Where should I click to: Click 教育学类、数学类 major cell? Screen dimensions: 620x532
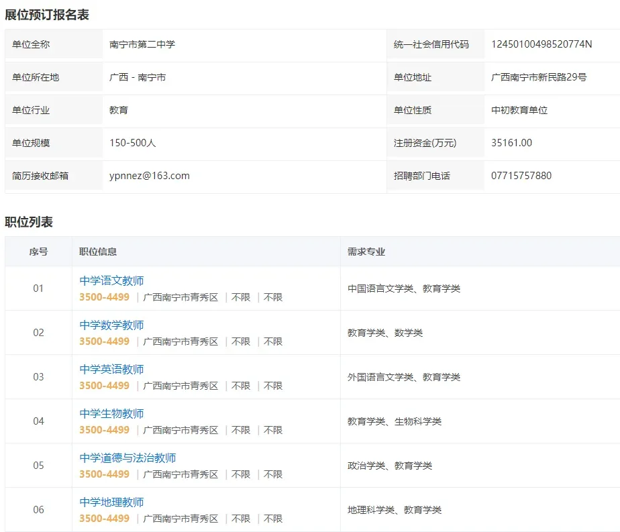[x=385, y=333]
